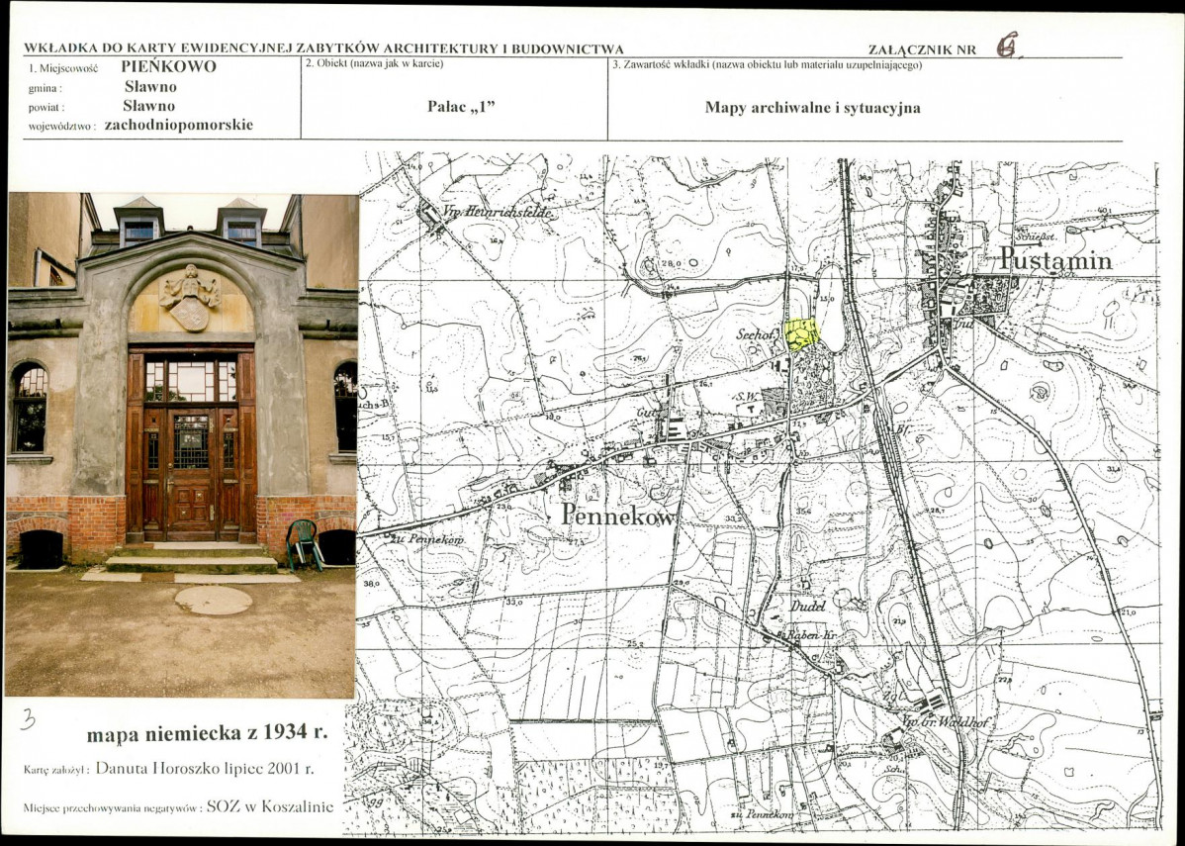Click the green chair in the photograph
The image size is (1185, 846).
(305, 544)
